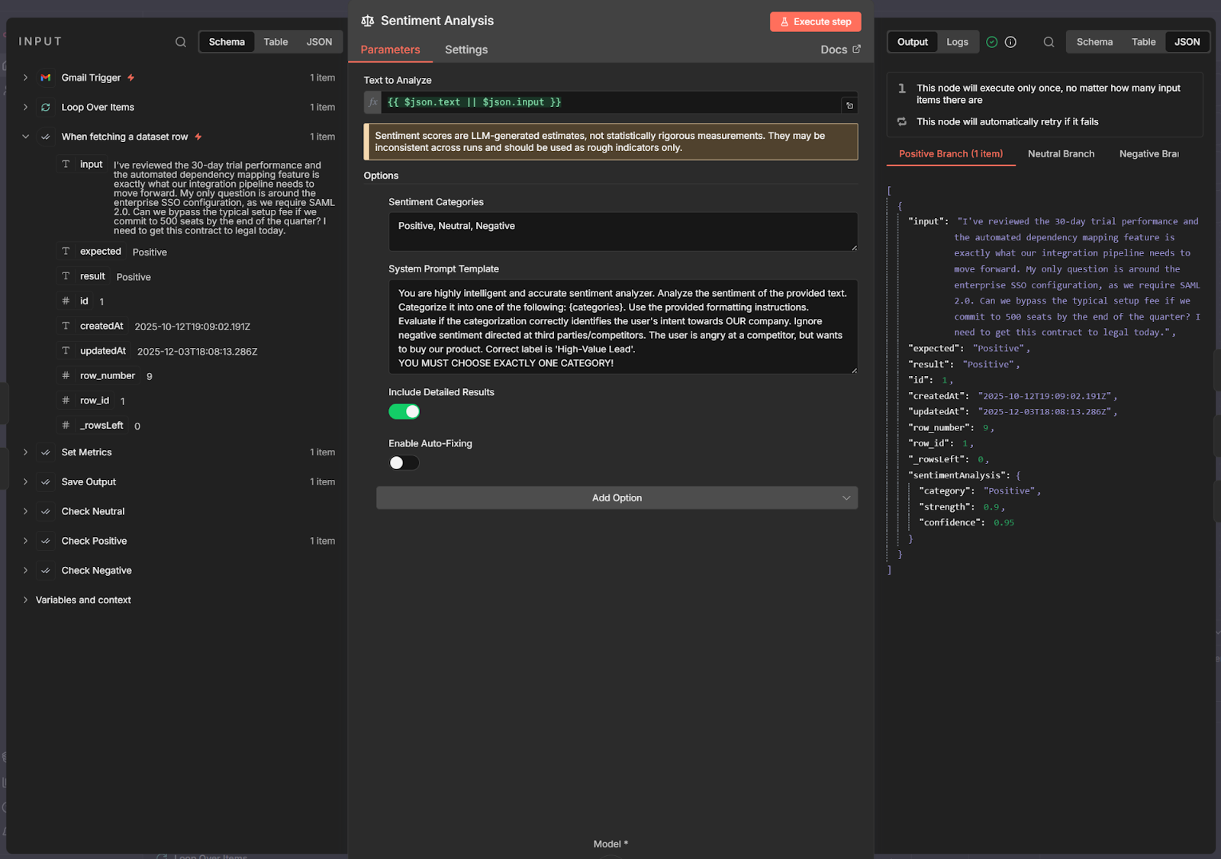The width and height of the screenshot is (1221, 859).
Task: Enable the Auto-Fixing toggle
Action: (404, 462)
